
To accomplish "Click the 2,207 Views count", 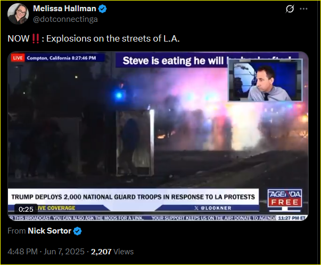I will point(112,252).
